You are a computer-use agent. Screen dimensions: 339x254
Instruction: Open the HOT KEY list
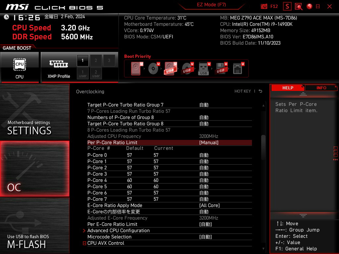pos(243,91)
